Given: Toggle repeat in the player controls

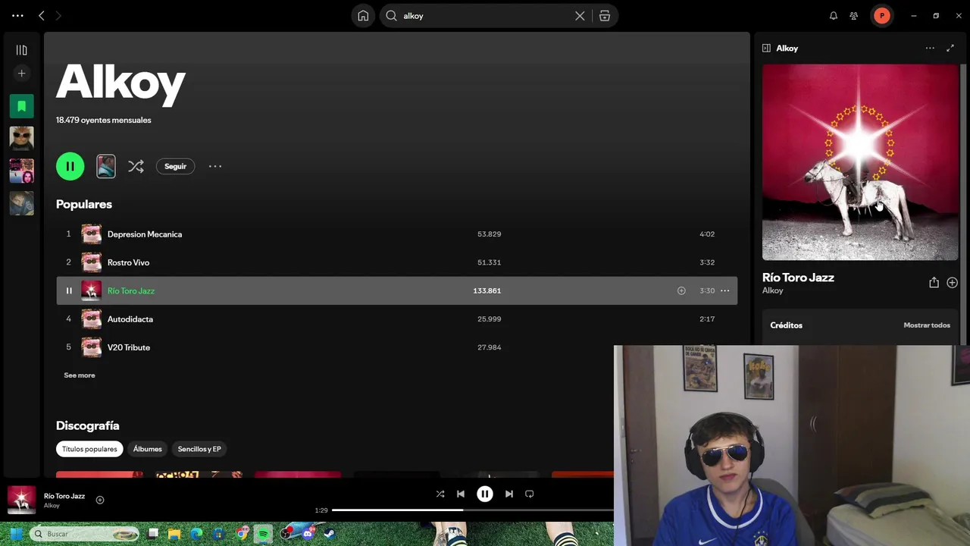Looking at the screenshot, I should [530, 494].
